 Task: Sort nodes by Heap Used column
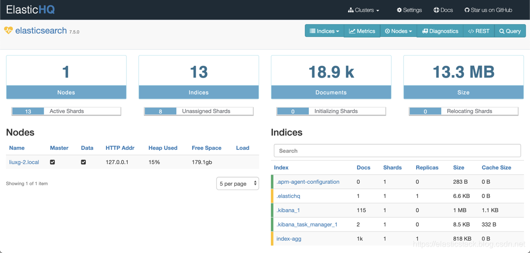(x=163, y=148)
